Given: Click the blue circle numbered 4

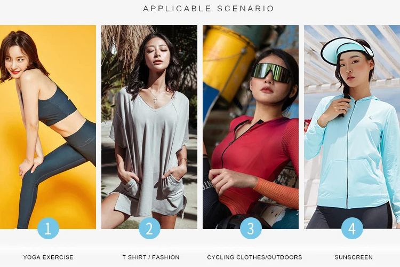Looking at the screenshot, I should (352, 228).
